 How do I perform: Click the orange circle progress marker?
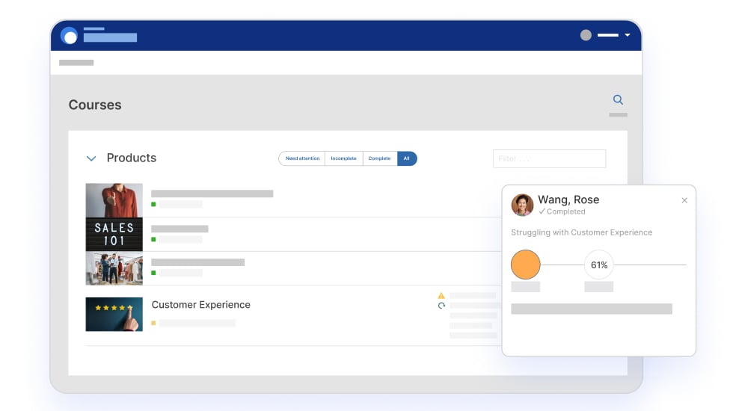click(525, 265)
